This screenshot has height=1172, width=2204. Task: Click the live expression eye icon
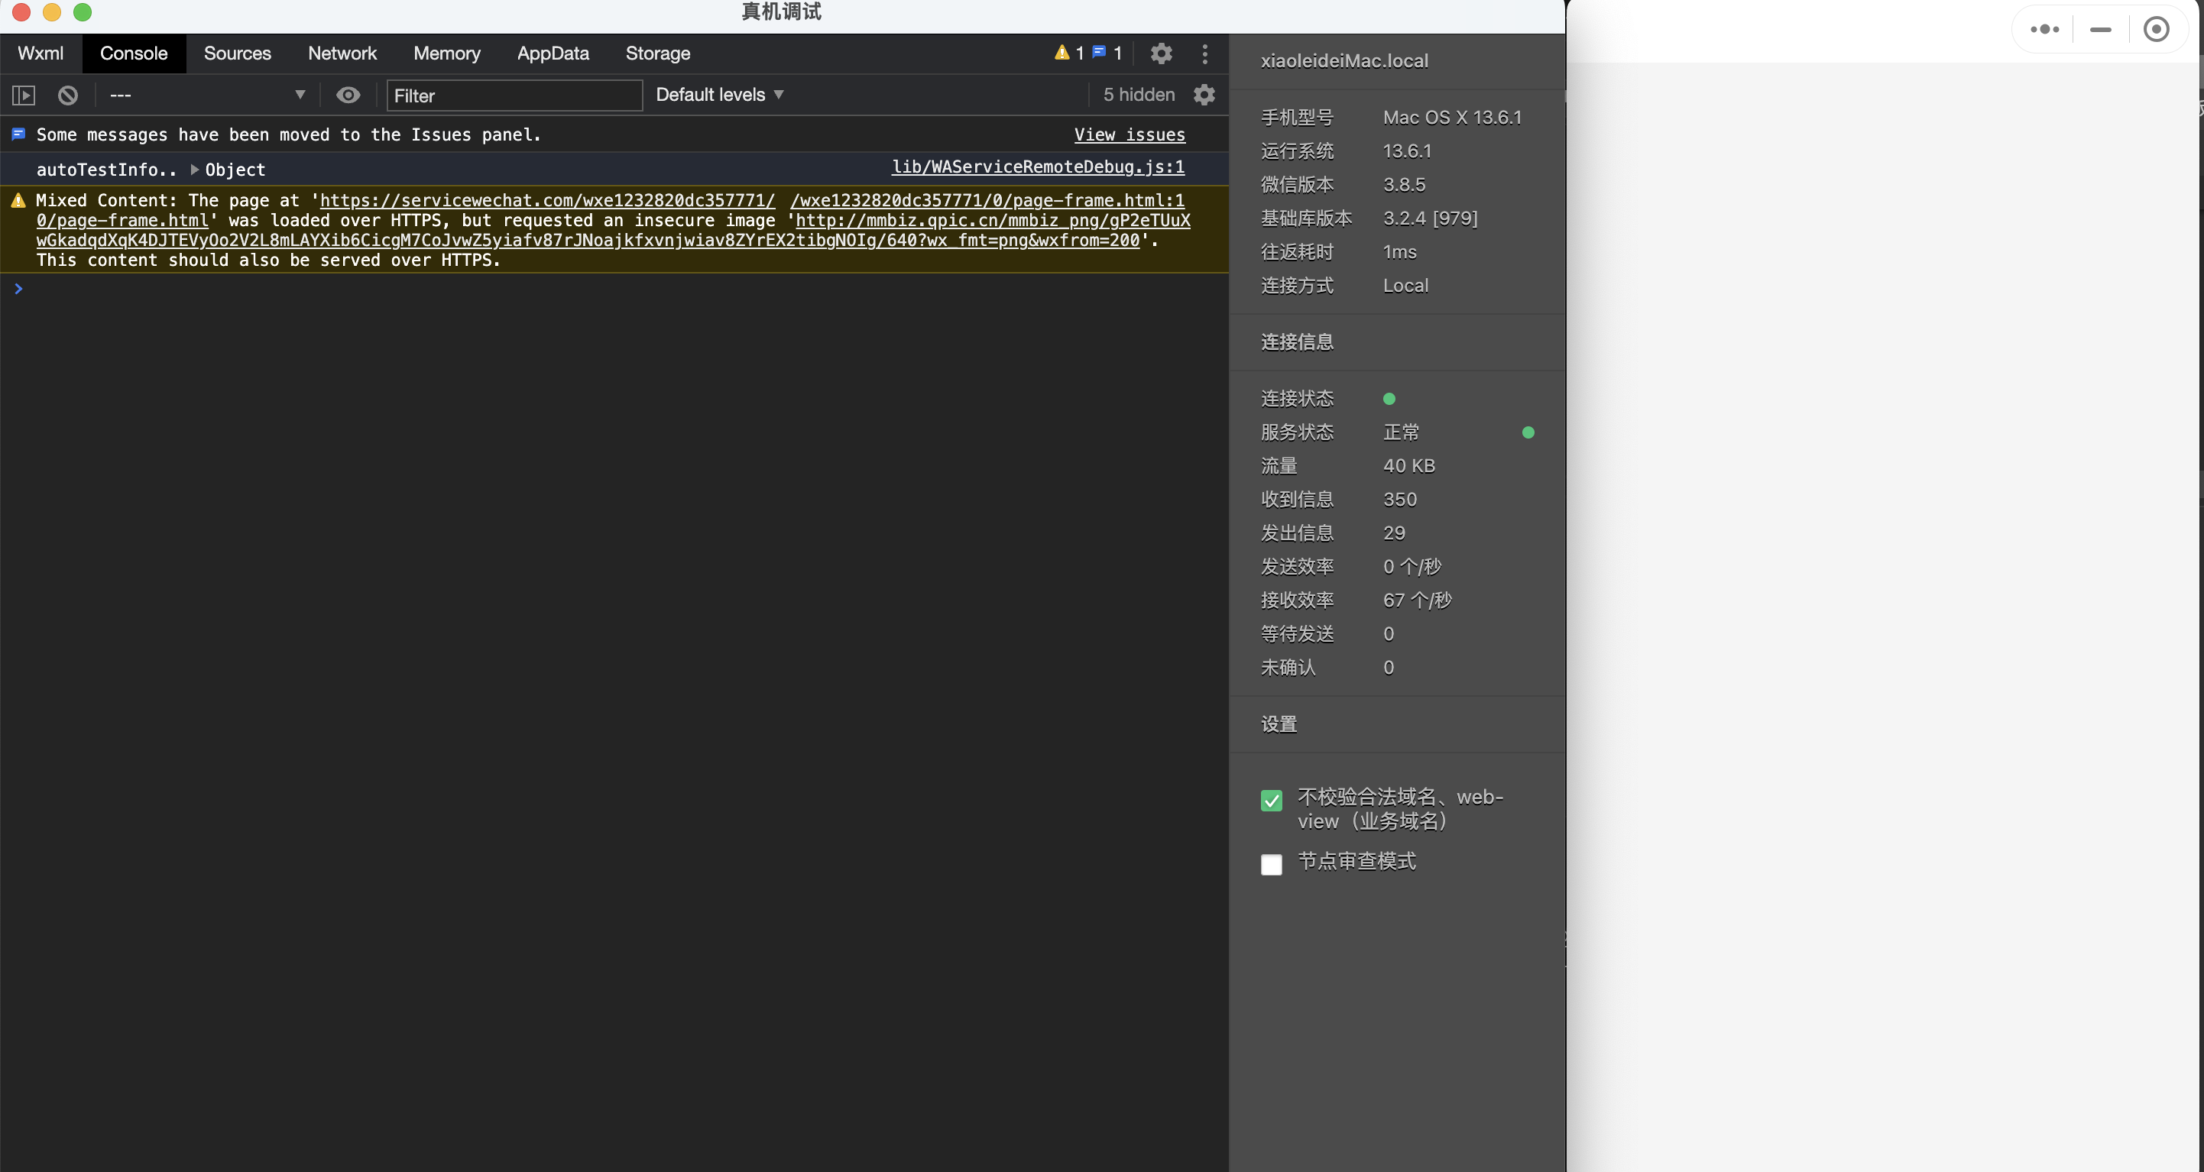(348, 95)
